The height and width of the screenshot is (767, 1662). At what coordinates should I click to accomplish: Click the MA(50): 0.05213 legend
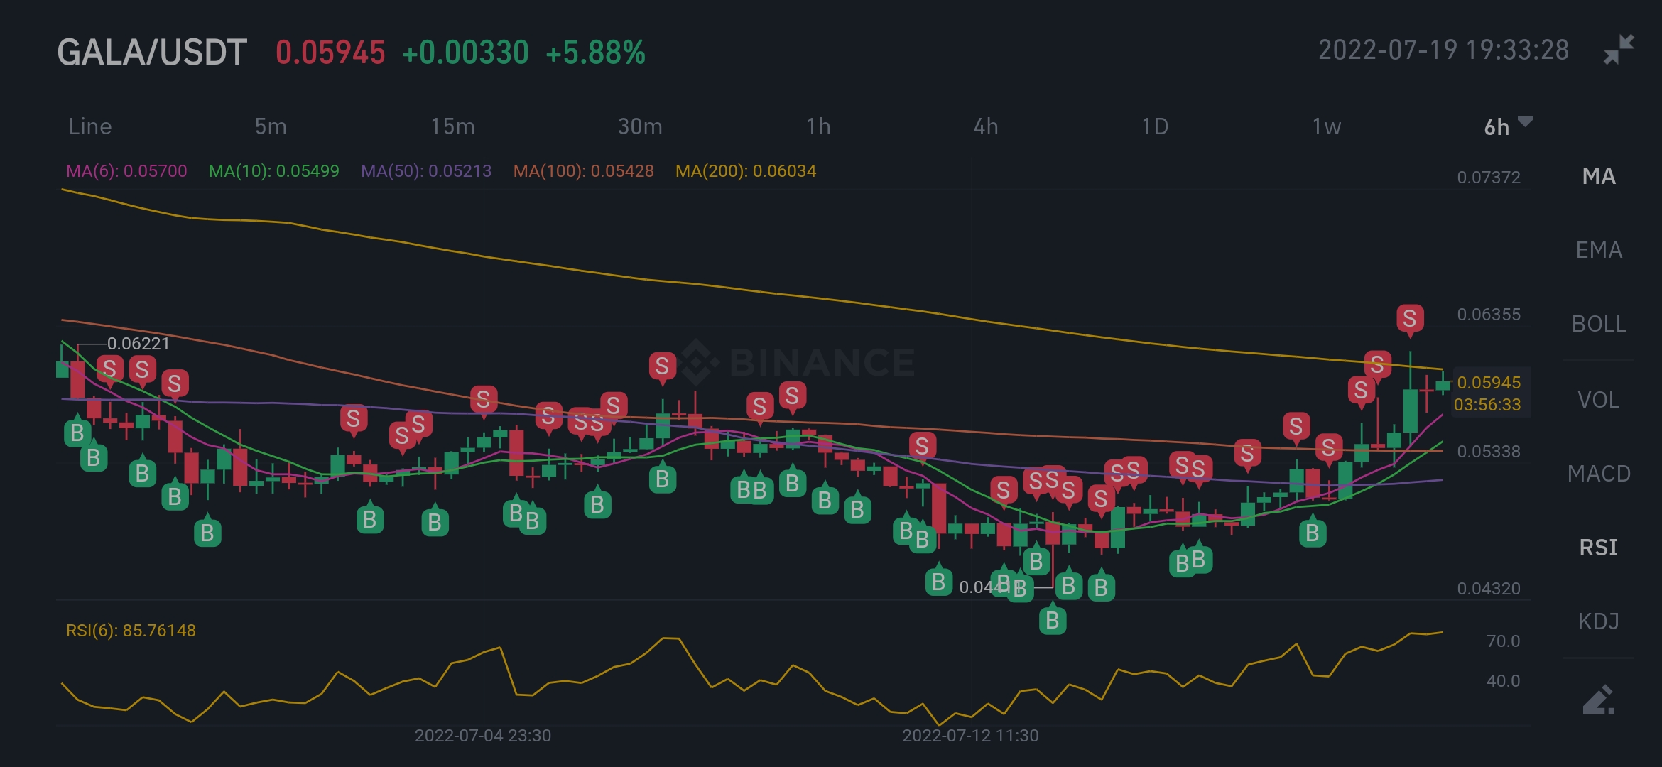coord(426,171)
